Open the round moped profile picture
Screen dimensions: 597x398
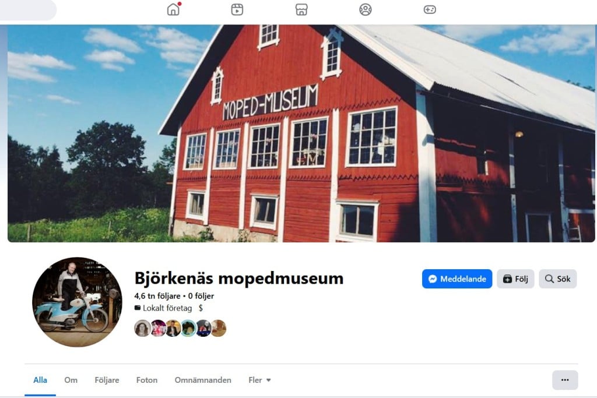point(78,302)
